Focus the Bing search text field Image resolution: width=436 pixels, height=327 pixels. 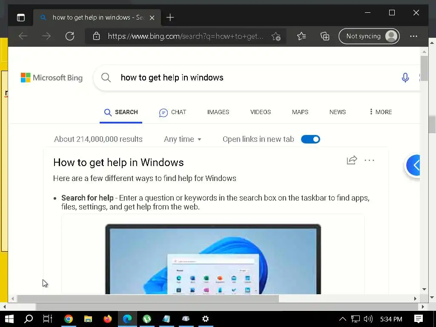[x=256, y=77]
